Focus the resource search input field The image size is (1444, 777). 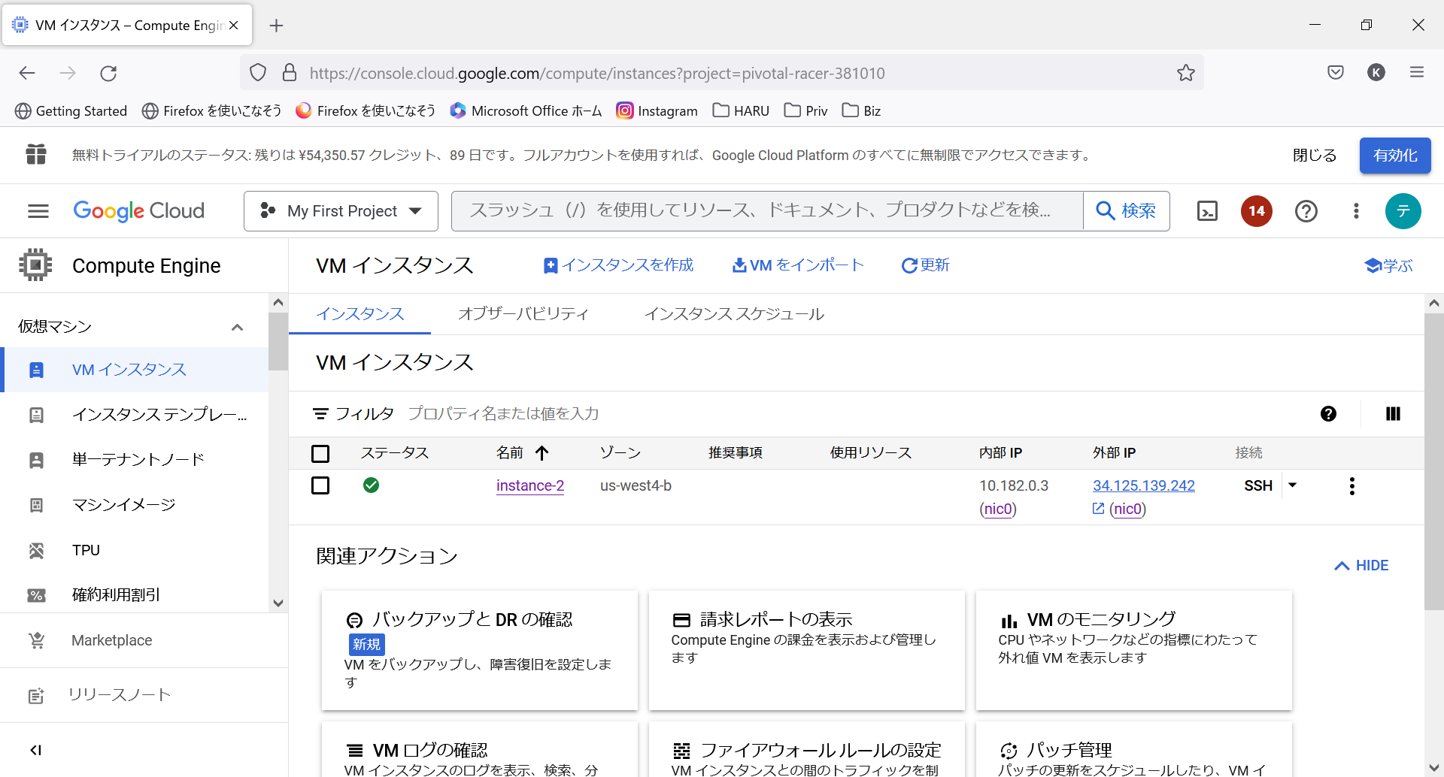point(767,211)
